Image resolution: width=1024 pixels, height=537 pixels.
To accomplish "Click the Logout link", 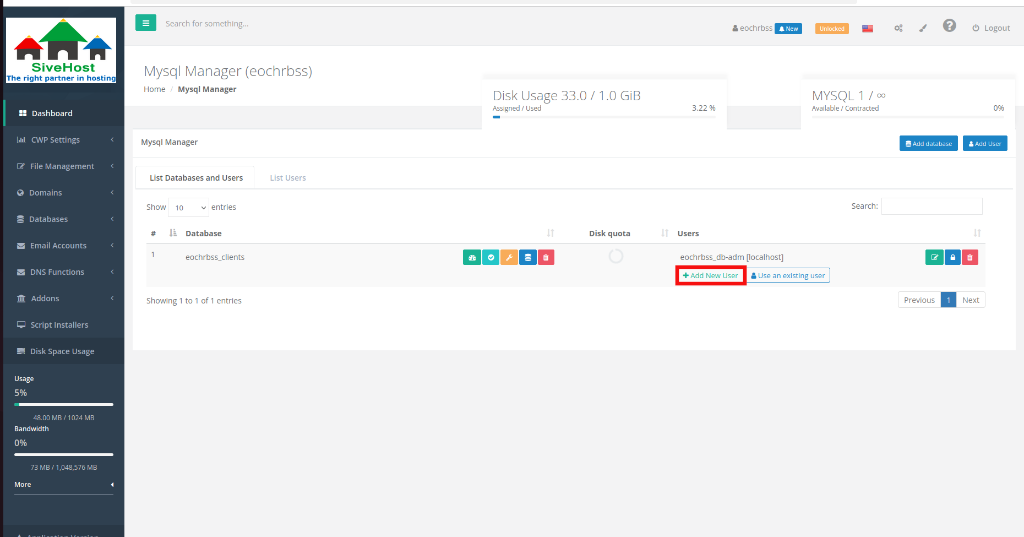I will [991, 28].
